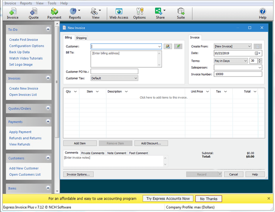Click the View toolbar icon
The height and width of the screenshot is (212, 275).
point(95,13)
